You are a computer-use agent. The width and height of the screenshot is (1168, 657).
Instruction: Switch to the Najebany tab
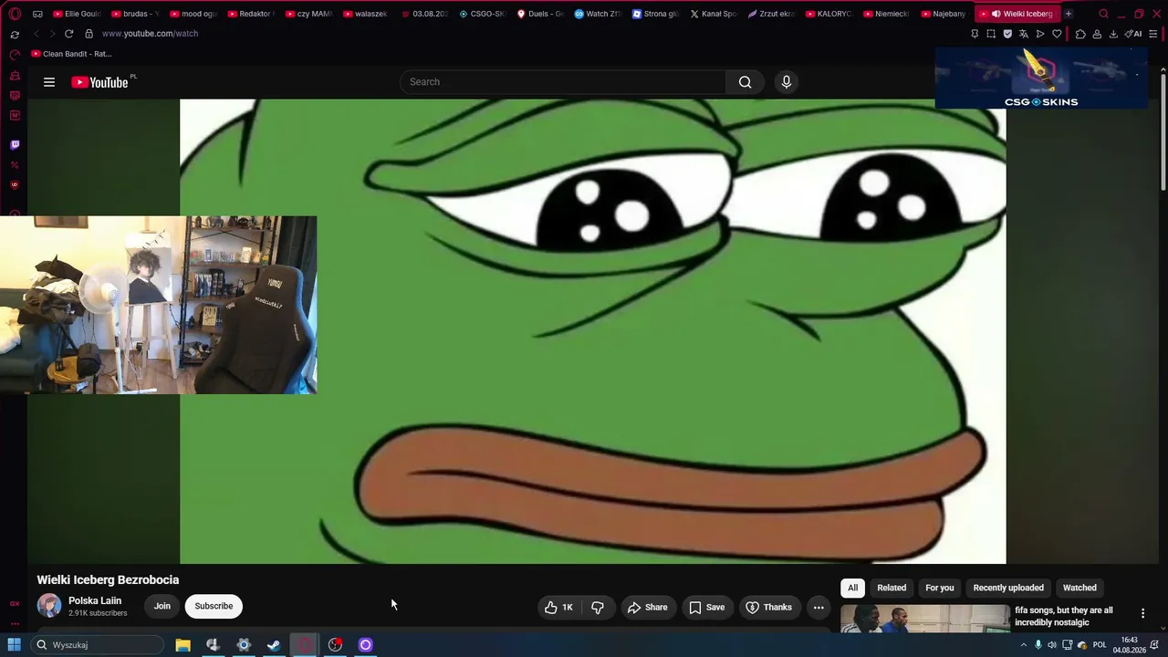click(x=945, y=14)
